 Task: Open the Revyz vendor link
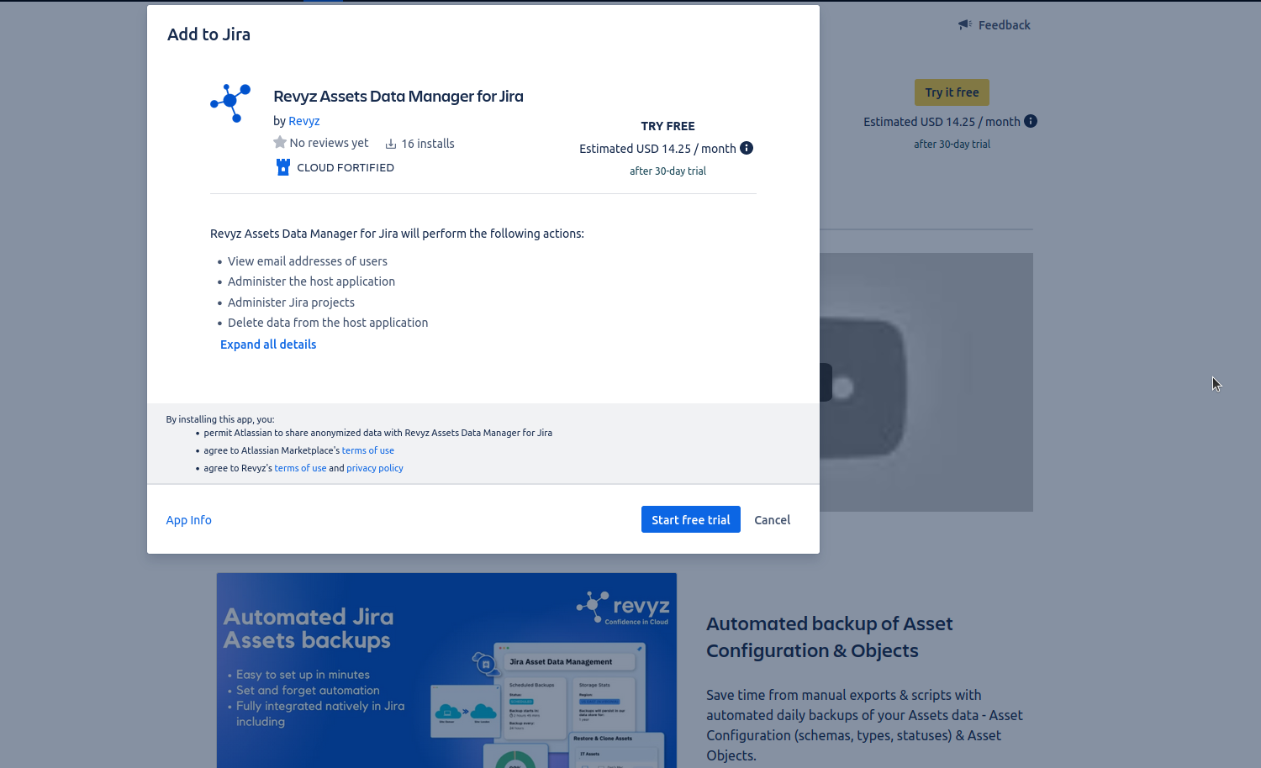coord(303,121)
